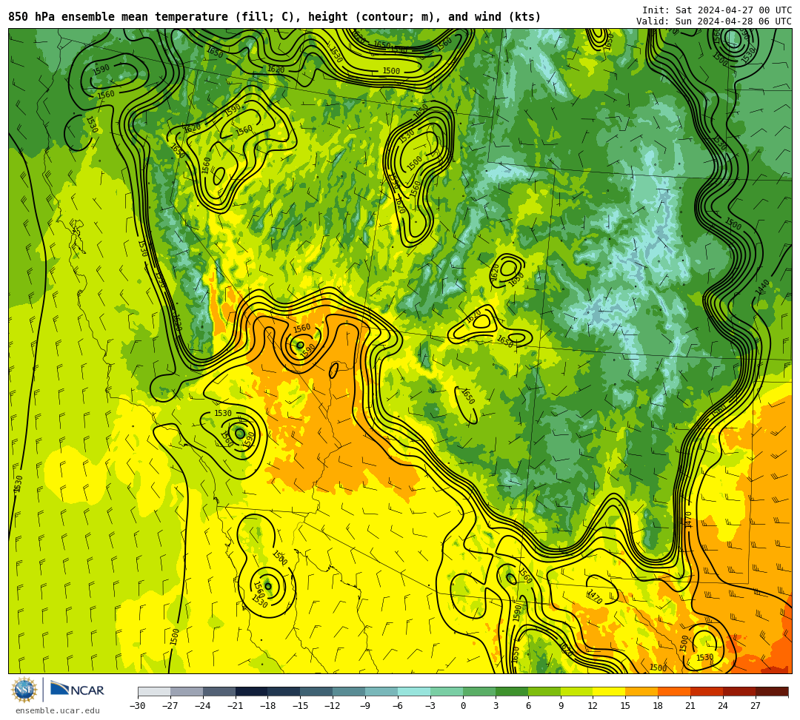
Task: Pick the orange 15 to 18 swatch
Action: point(641,691)
